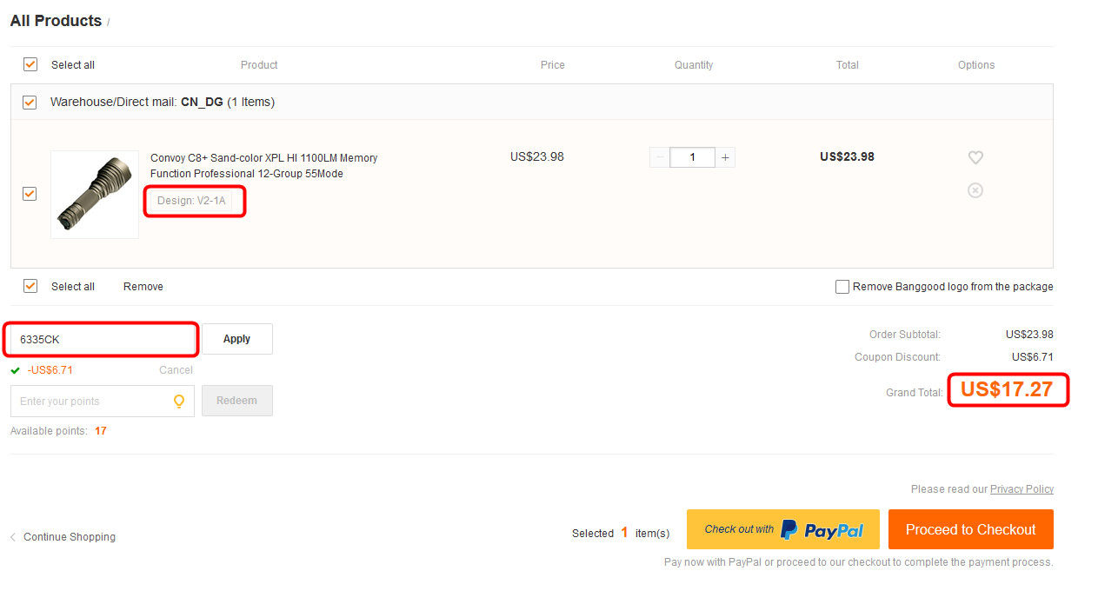Toggle the CN_DG warehouse checkbox
Image resolution: width=1098 pixels, height=591 pixels.
(30, 102)
